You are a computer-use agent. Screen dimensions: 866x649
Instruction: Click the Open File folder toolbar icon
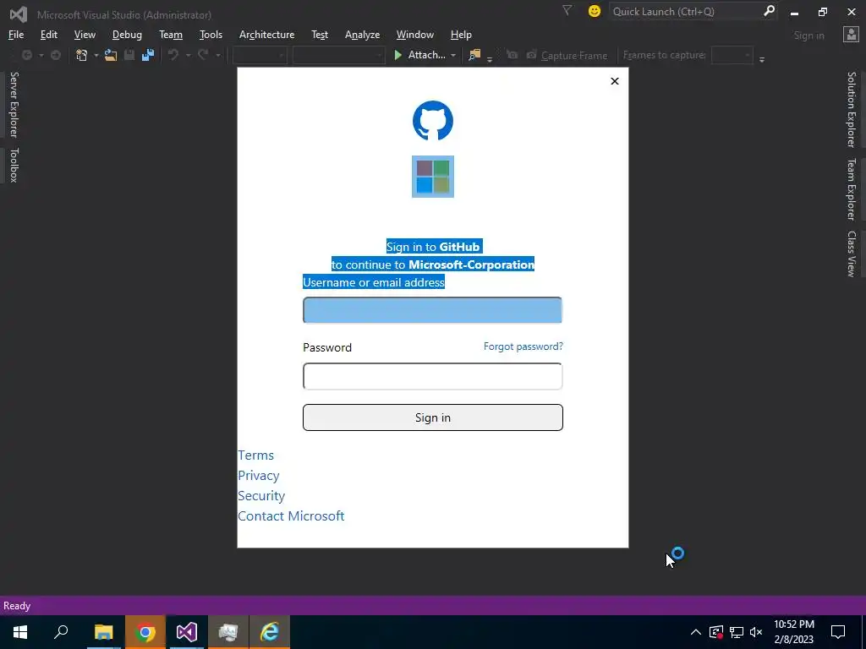[x=111, y=55]
